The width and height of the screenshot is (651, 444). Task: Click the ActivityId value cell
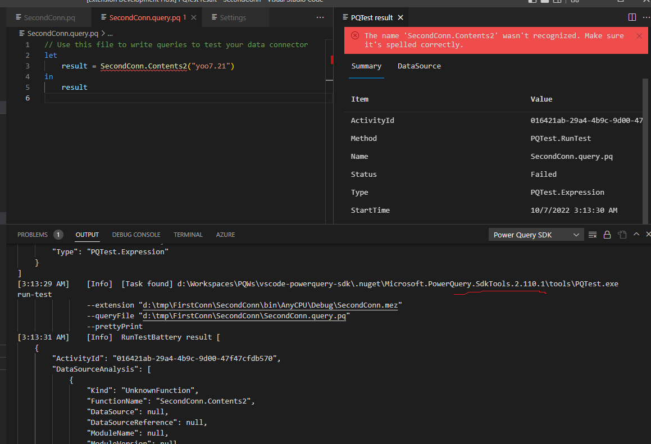(586, 120)
